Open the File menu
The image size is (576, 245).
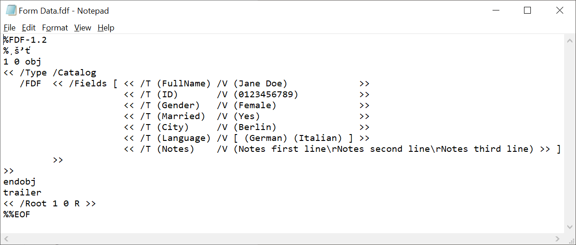[10, 28]
